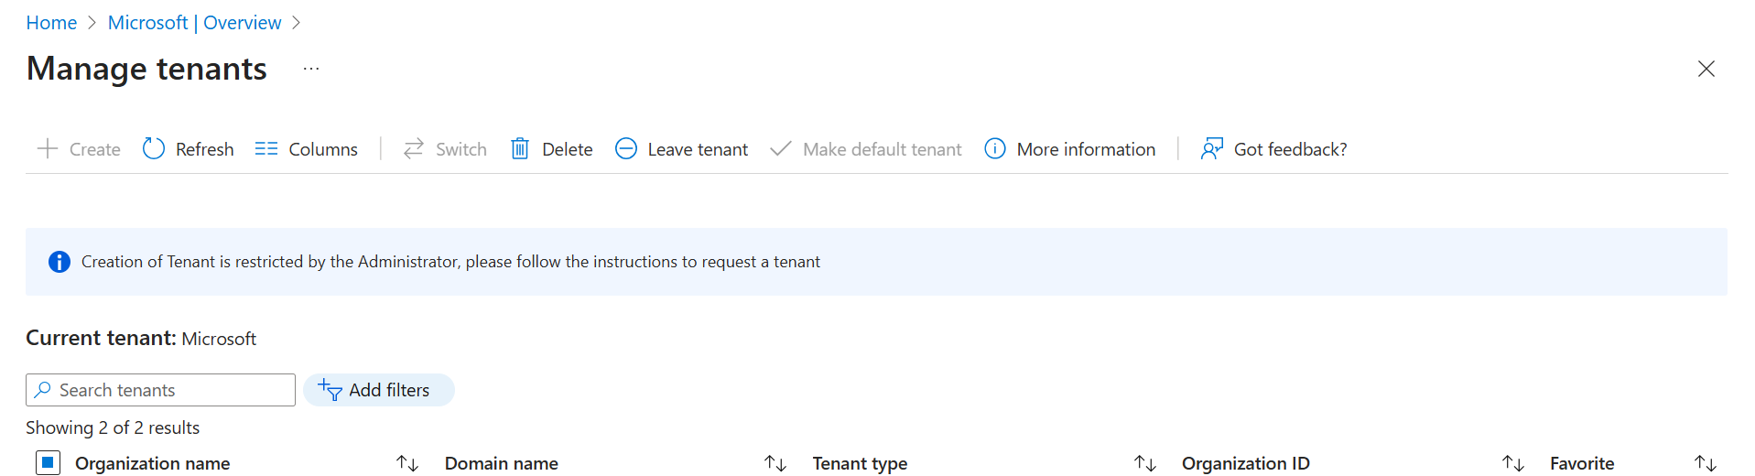Click the Got feedback person icon
The width and height of the screenshot is (1755, 476).
coord(1212,148)
